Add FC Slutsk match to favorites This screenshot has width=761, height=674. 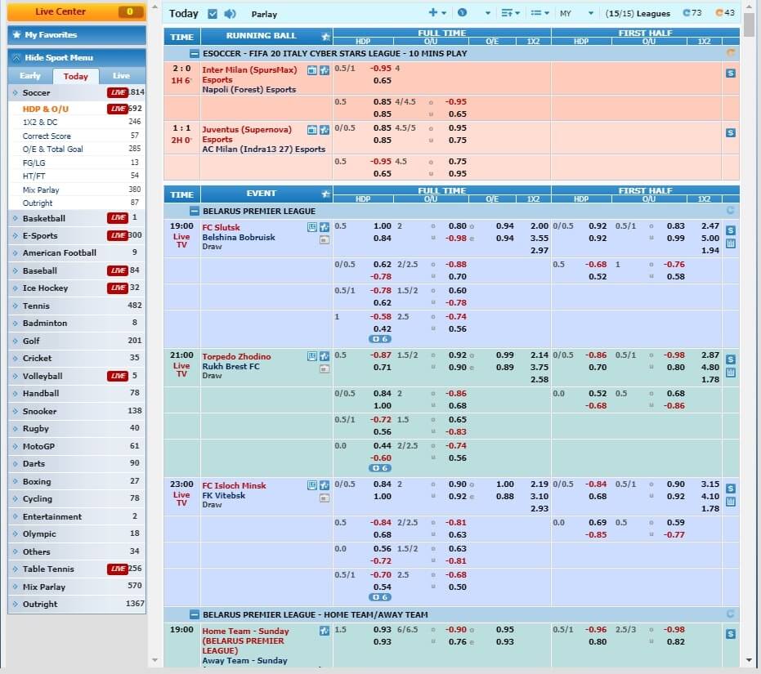(325, 227)
